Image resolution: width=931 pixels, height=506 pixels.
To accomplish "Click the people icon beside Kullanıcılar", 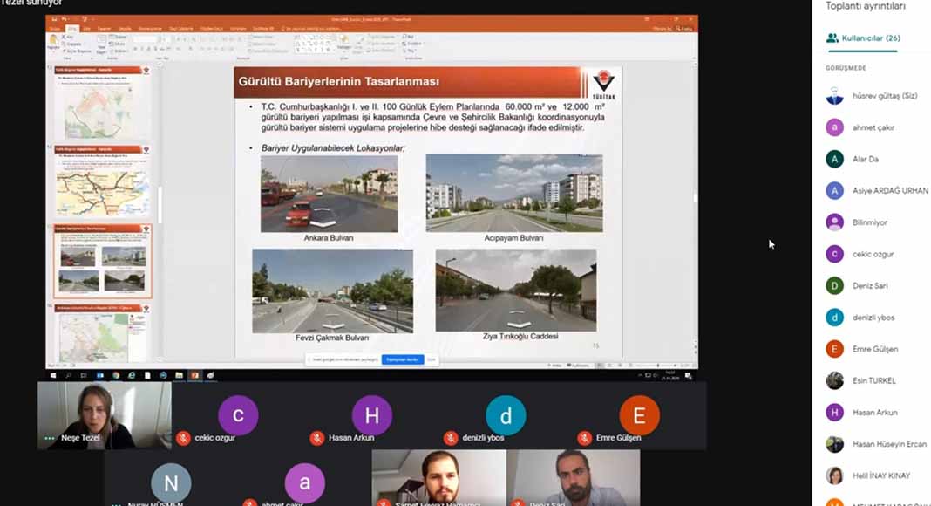I will tap(832, 38).
